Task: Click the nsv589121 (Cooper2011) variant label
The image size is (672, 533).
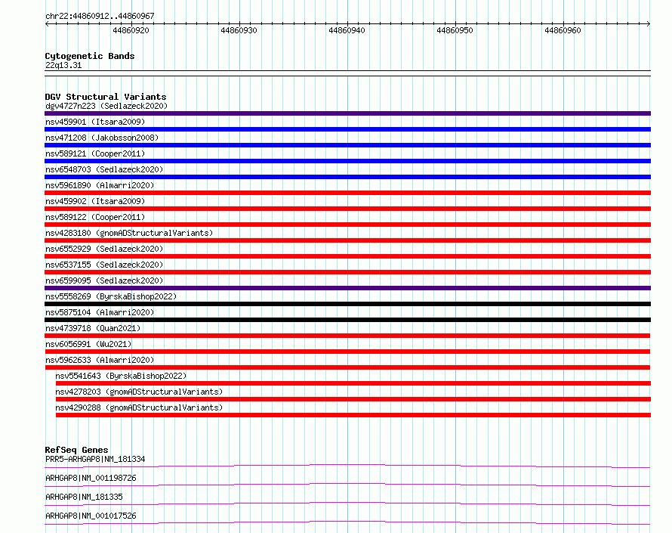Action: (x=95, y=153)
